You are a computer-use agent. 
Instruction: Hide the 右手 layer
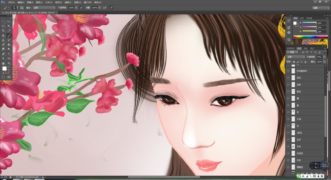(288, 140)
